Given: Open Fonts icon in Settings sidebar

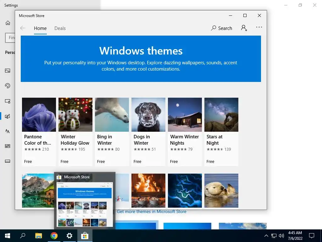Looking at the screenshot, I should click(8, 131).
